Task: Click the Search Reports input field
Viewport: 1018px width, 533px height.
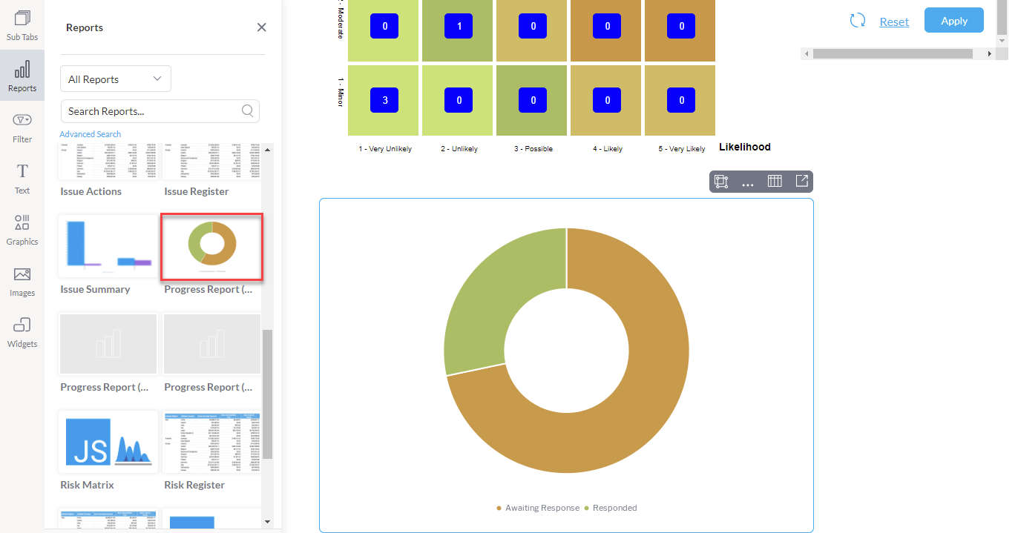Action: [x=160, y=111]
